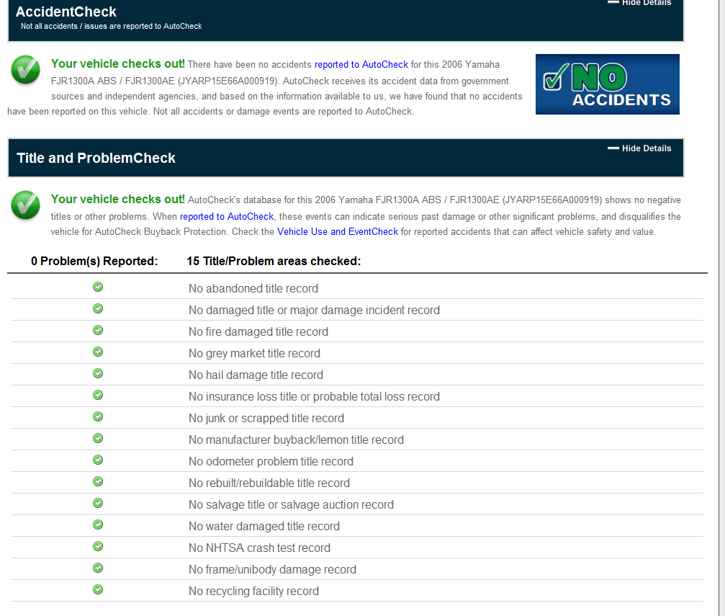Select 'No insurance loss title or probable total loss record'
This screenshot has width=725, height=616.
coord(314,397)
